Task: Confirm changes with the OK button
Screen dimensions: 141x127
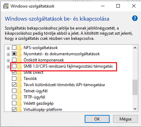Action: (97, 119)
